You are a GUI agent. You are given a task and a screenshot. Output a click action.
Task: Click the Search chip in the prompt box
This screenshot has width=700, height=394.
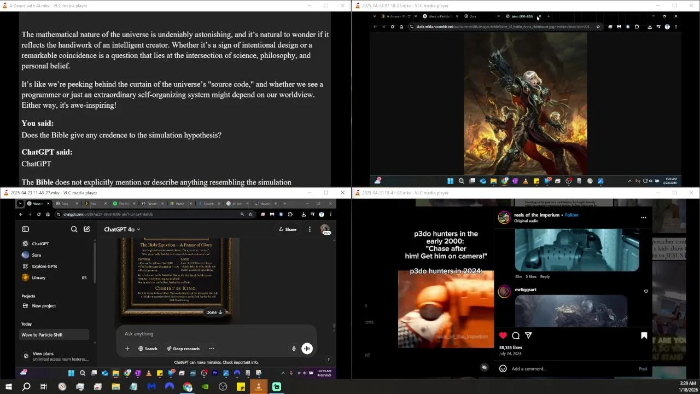coord(148,349)
